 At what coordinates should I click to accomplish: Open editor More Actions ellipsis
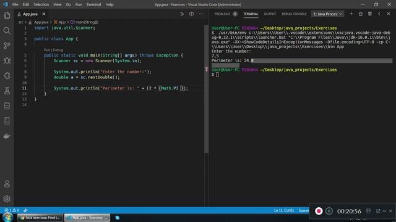point(200,14)
